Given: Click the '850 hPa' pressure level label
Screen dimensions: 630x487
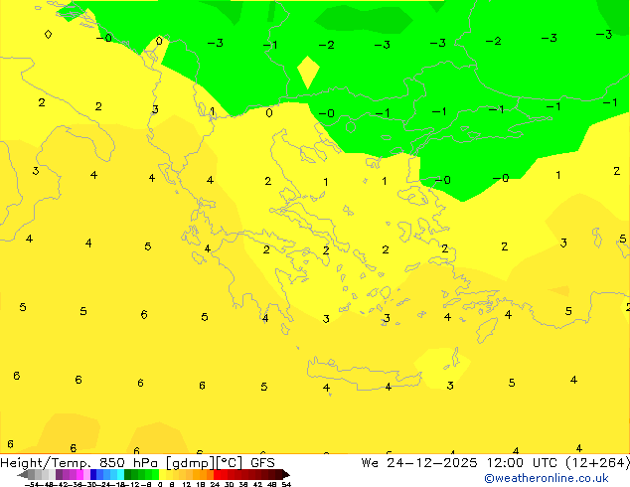Looking at the screenshot, I should click(x=128, y=463).
